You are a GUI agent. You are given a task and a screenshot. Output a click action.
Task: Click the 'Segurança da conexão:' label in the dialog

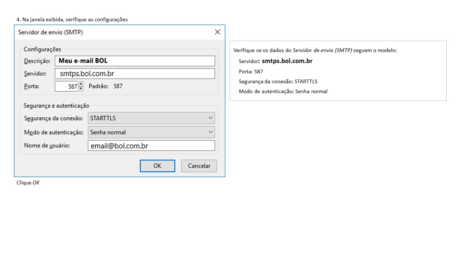coord(53,118)
